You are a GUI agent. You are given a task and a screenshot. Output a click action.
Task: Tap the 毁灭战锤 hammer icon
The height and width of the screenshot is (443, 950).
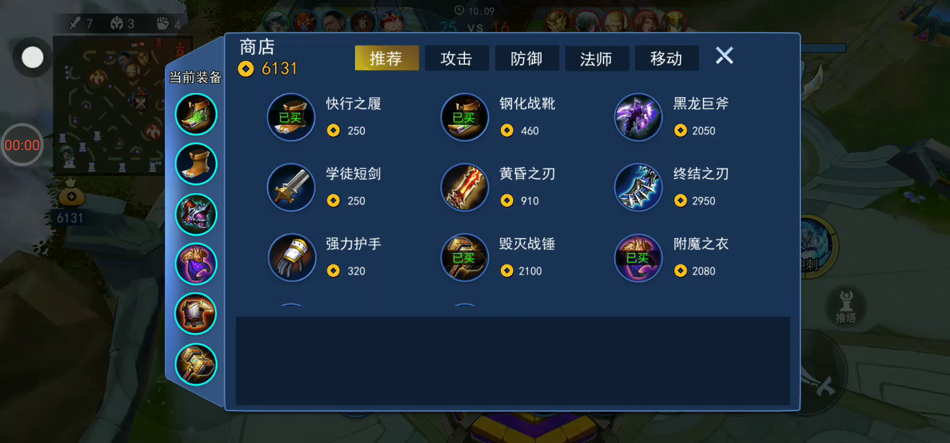465,257
